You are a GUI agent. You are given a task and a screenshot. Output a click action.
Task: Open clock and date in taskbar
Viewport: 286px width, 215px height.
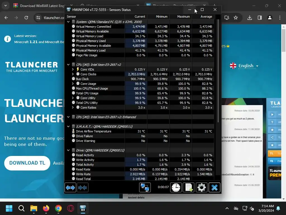tap(266, 208)
